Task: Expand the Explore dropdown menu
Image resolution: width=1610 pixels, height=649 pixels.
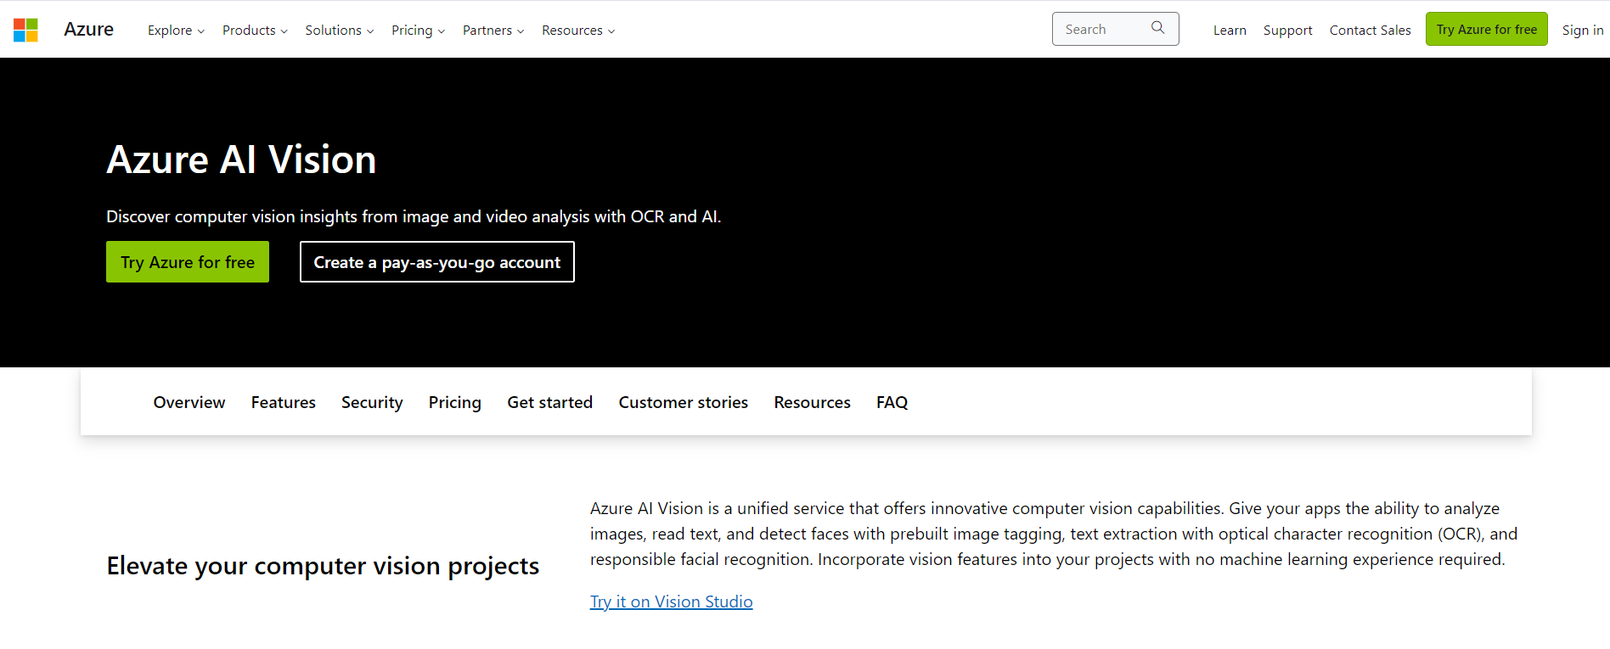Action: click(176, 31)
